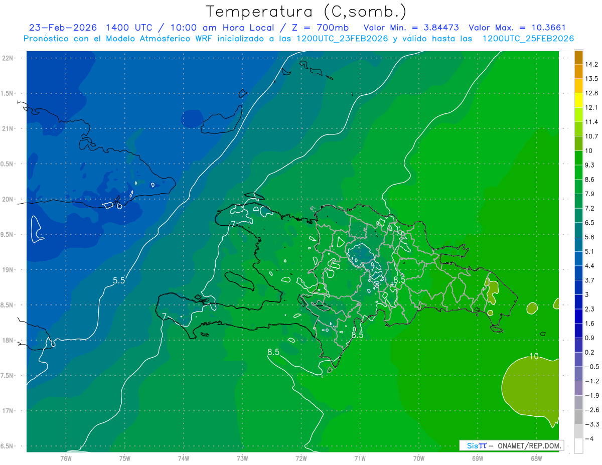Image resolution: width=602 pixels, height=465 pixels.
Task: Click the 1.6 colorbar value
Action: click(590, 324)
